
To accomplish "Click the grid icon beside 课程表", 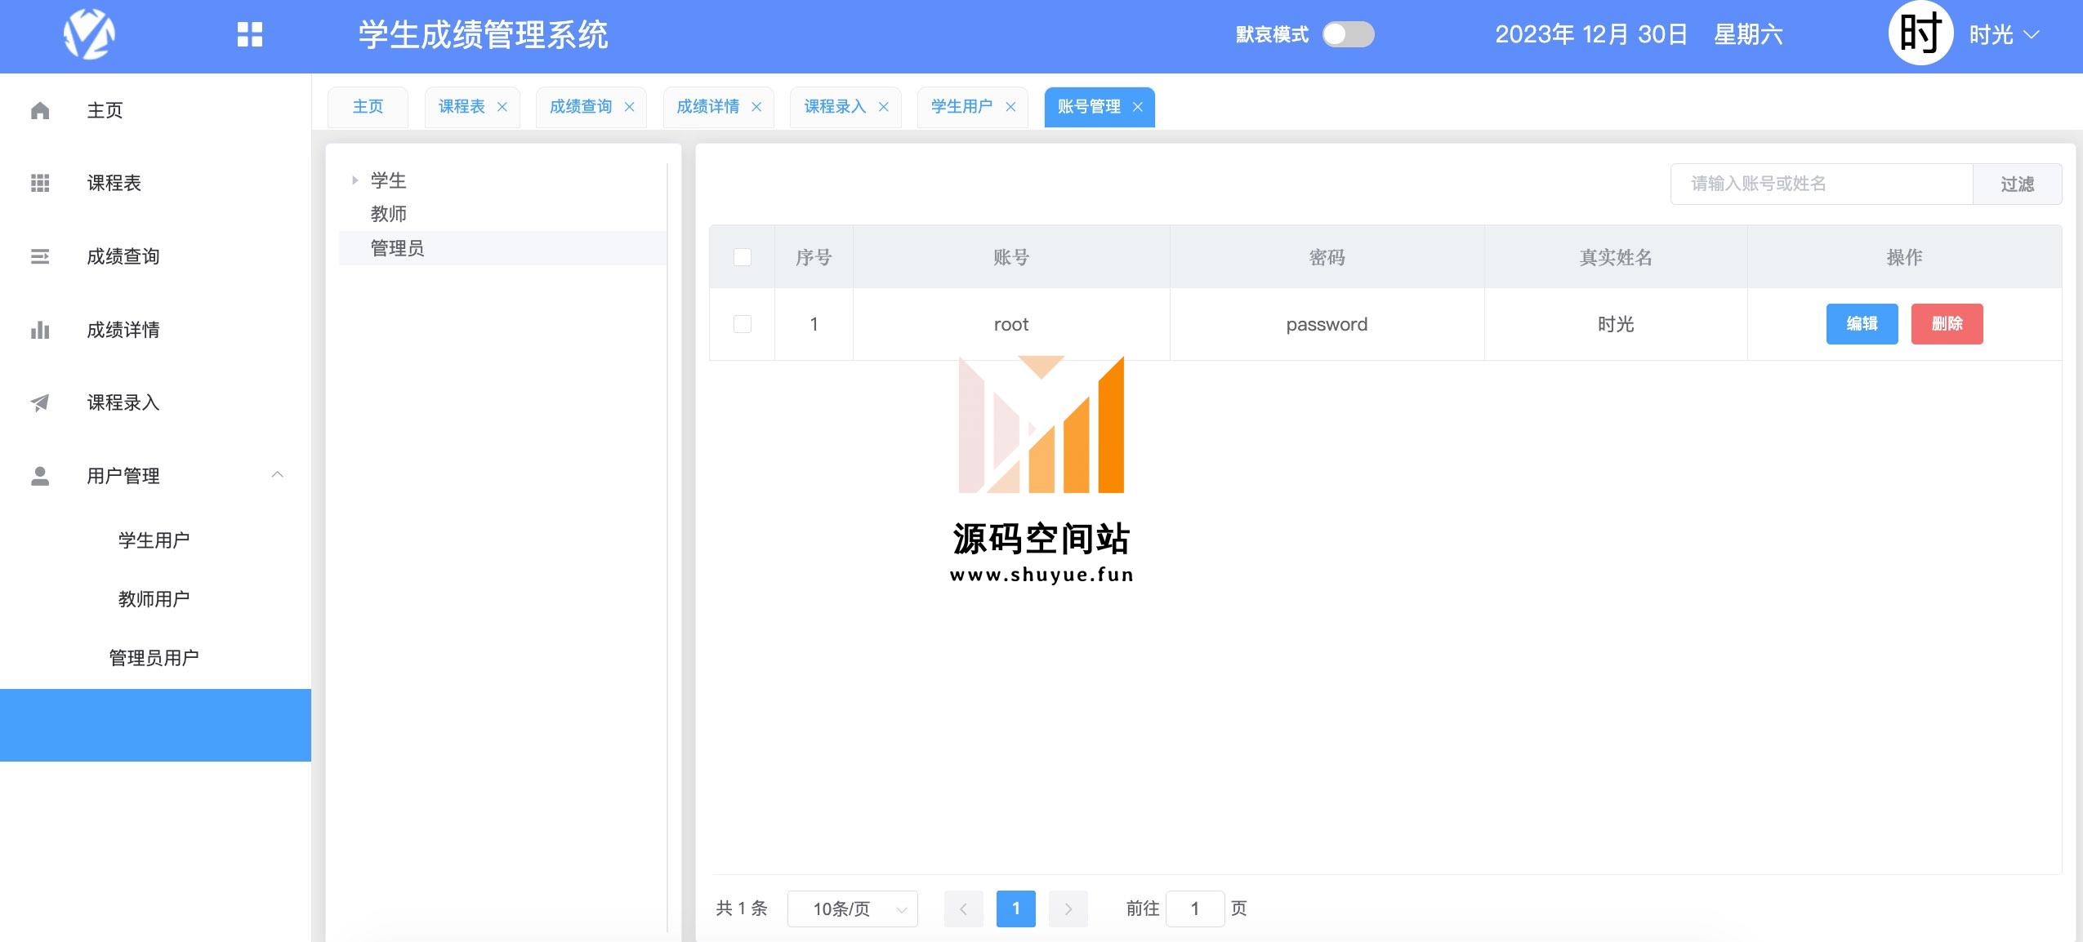I will pyautogui.click(x=40, y=183).
